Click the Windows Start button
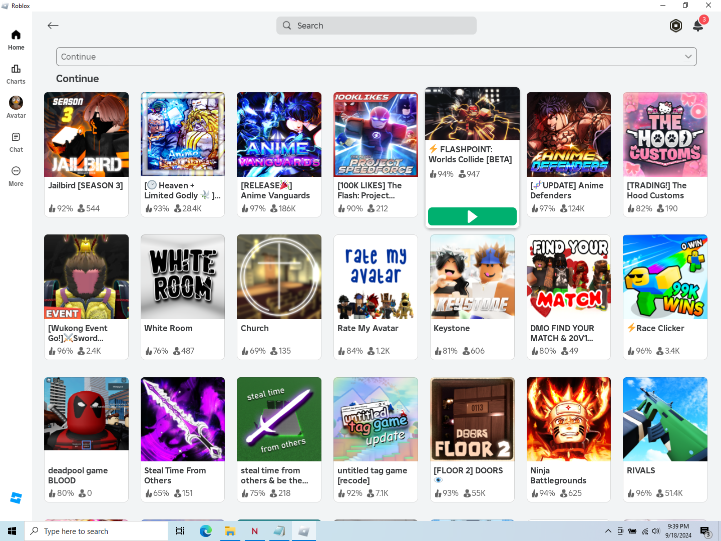This screenshot has height=541, width=721. tap(12, 531)
